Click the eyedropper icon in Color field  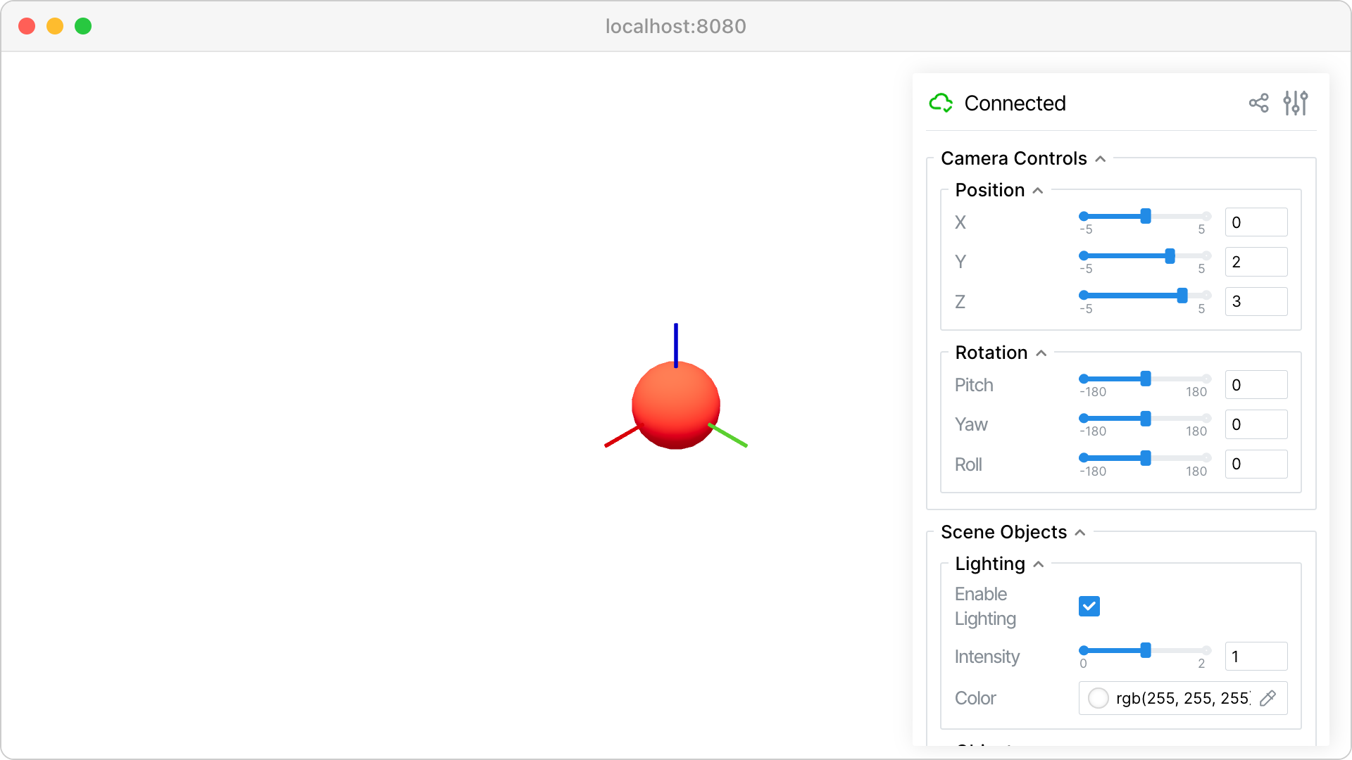(x=1267, y=698)
